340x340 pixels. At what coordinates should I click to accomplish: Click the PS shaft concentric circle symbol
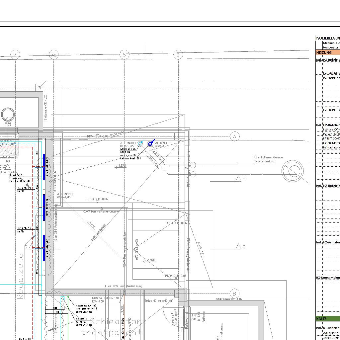[293, 171]
